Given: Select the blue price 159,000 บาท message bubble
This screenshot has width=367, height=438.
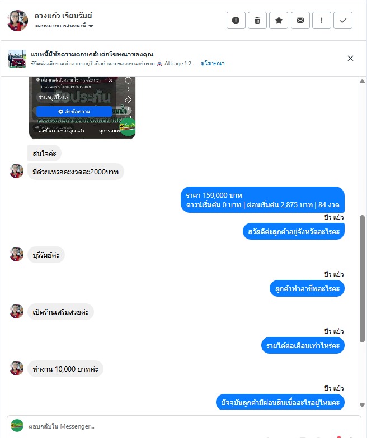Looking at the screenshot, I should pyautogui.click(x=262, y=200).
